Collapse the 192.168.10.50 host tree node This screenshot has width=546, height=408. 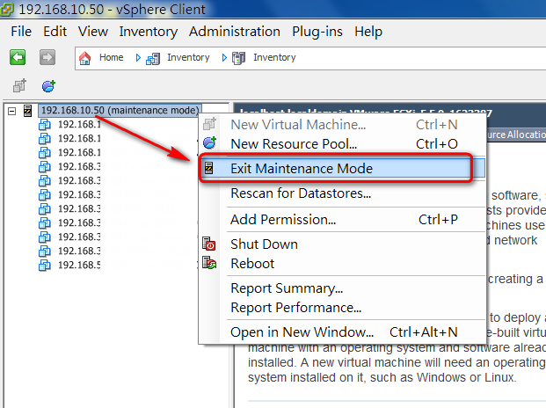tap(11, 111)
